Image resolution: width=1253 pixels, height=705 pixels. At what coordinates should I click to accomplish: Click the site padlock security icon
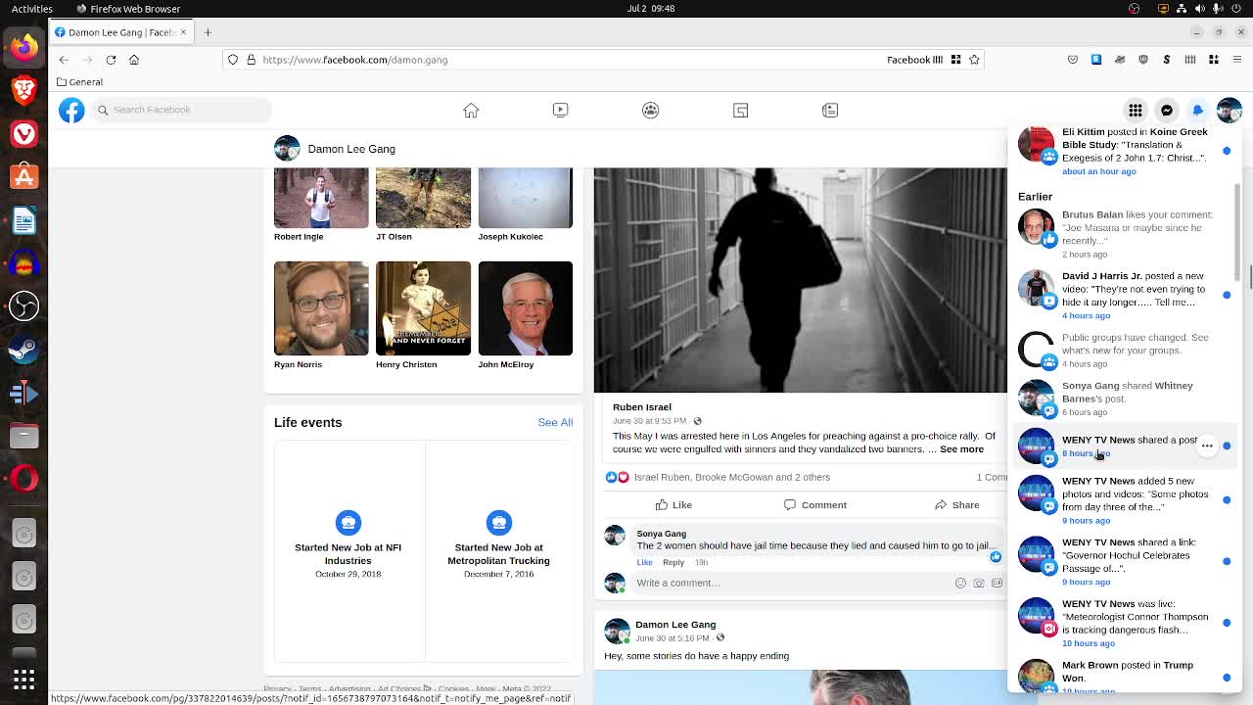[251, 60]
